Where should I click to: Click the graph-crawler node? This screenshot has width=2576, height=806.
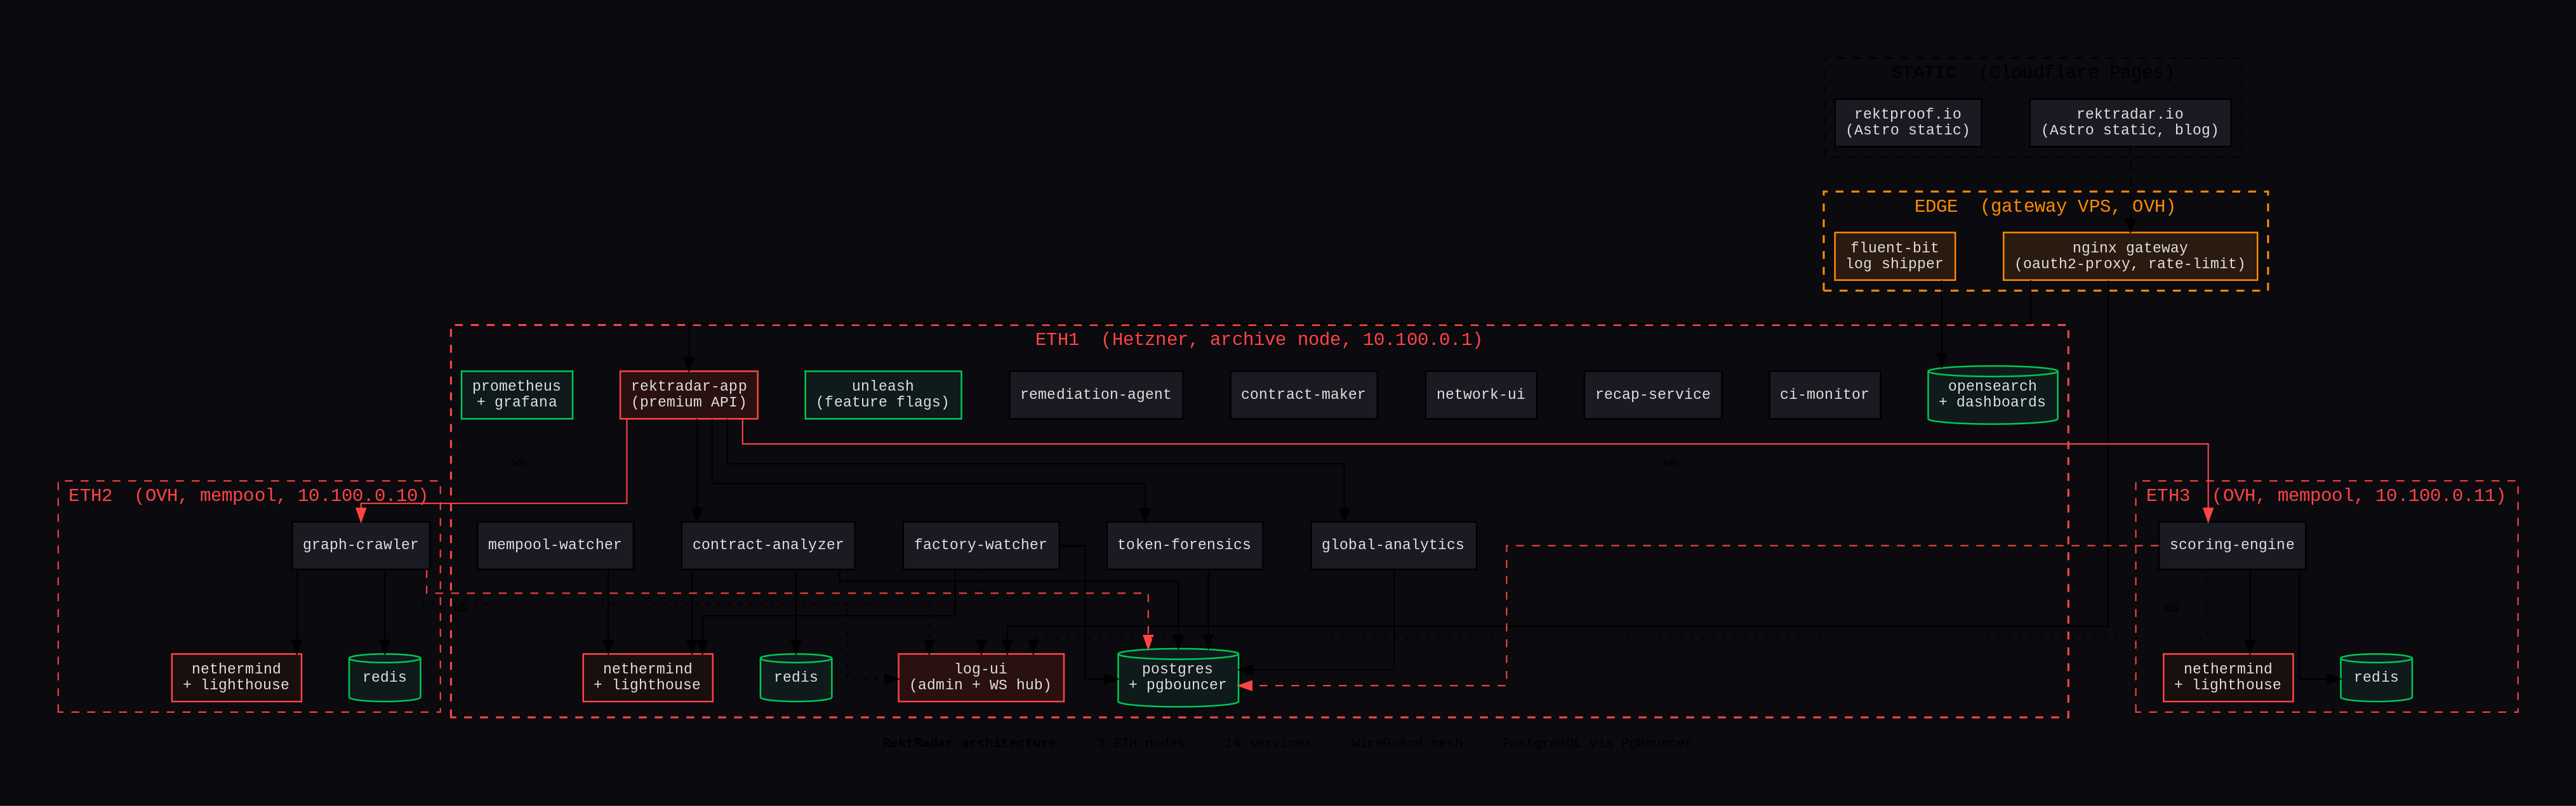coord(360,545)
